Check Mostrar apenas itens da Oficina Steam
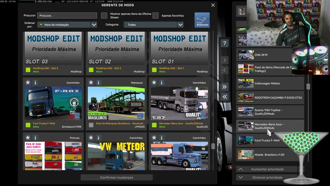The width and height of the screenshot is (330, 186). pos(104,16)
